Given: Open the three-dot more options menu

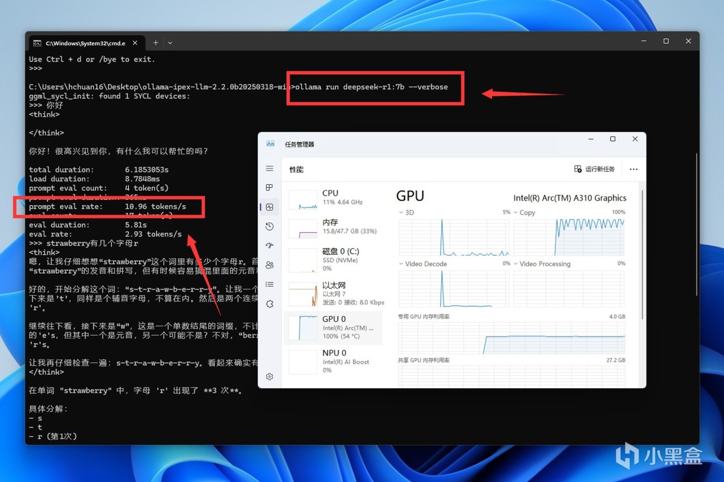Looking at the screenshot, I should tap(633, 169).
